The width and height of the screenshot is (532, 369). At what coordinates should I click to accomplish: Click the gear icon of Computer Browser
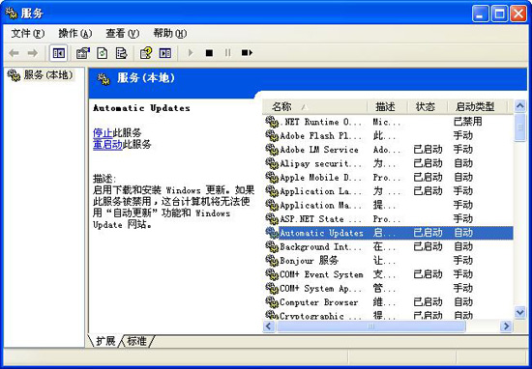pos(272,302)
